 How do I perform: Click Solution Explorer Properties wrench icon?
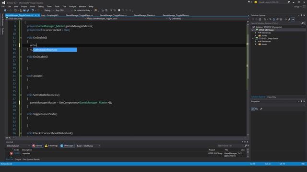point(289,19)
